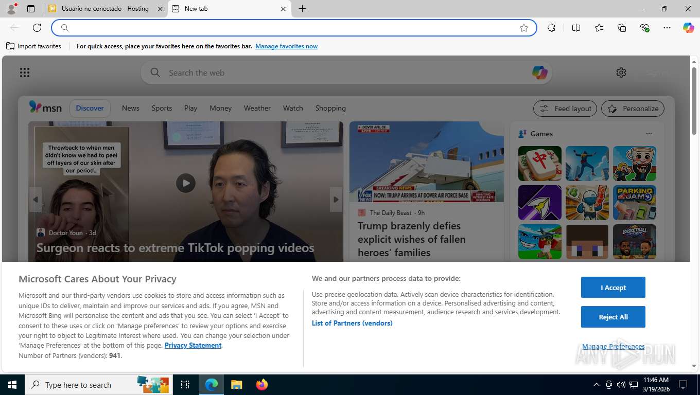Open the Collections icon
Screen dimensions: 700x395
click(x=622, y=28)
